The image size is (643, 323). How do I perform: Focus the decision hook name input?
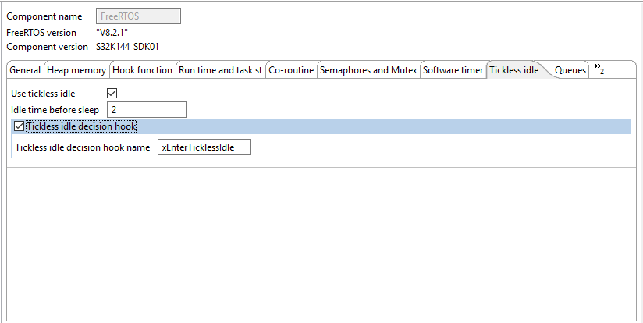(x=204, y=147)
